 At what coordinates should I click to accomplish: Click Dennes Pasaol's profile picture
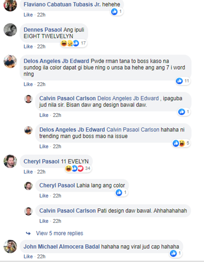[x=10, y=30]
